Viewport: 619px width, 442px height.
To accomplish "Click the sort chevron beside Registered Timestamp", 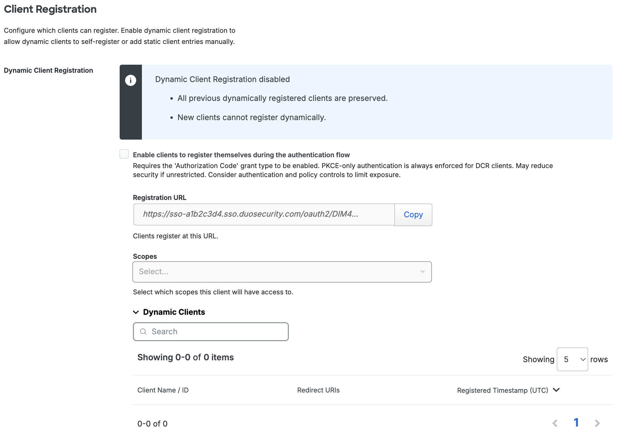I will [x=556, y=390].
